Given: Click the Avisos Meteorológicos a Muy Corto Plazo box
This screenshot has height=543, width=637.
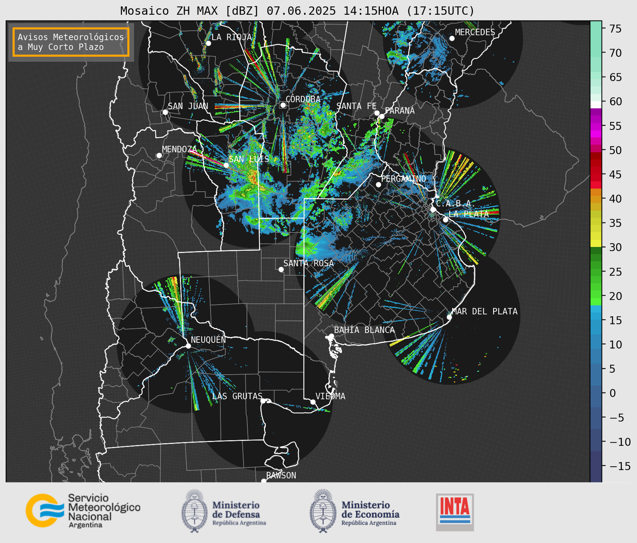Looking at the screenshot, I should pyautogui.click(x=71, y=42).
